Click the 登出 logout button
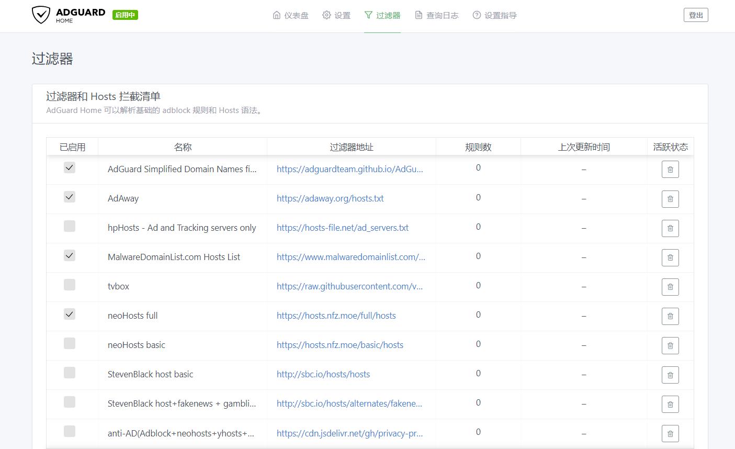The image size is (735, 449). tap(696, 15)
